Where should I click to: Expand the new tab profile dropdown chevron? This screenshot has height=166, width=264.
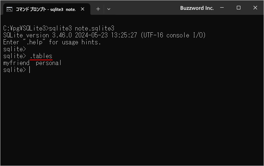pyautogui.click(x=109, y=9)
